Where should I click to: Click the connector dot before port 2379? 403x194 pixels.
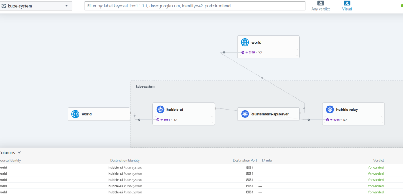224,53
